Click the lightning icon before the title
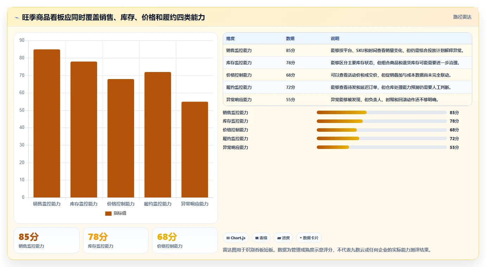486x267 pixels. (17, 18)
